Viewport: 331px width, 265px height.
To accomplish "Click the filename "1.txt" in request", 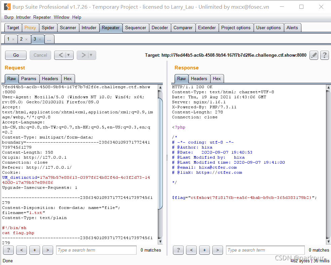I will [37, 213].
